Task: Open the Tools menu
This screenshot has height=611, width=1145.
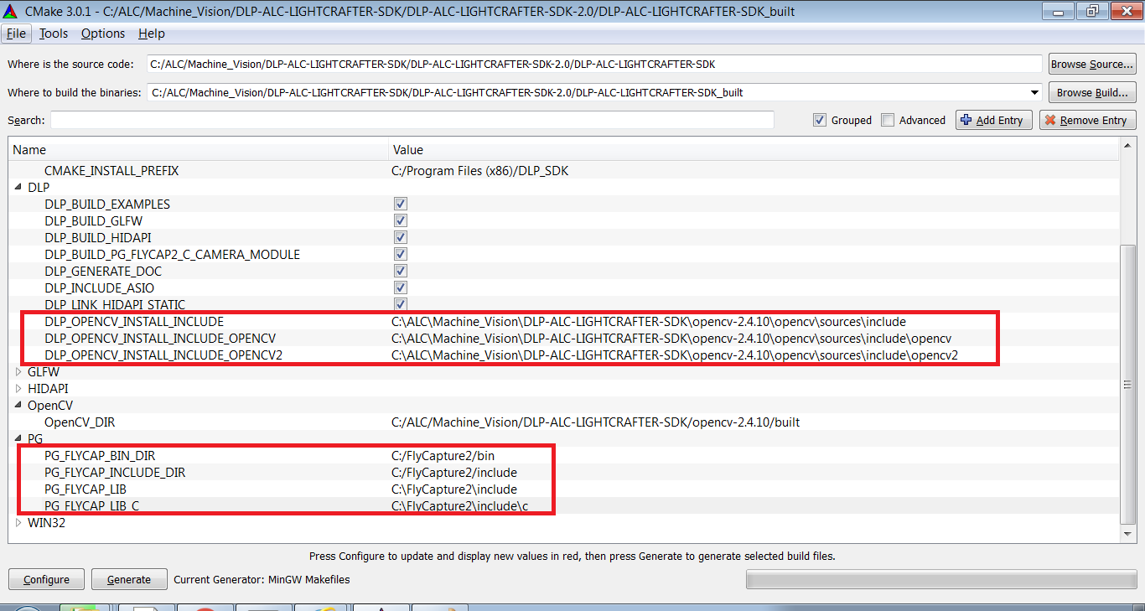Action: [x=53, y=34]
